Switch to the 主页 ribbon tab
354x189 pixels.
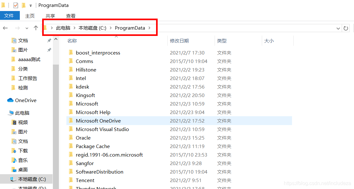[30, 16]
